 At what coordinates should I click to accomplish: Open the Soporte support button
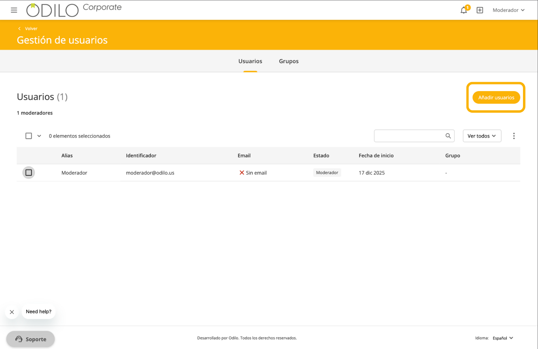(x=31, y=339)
